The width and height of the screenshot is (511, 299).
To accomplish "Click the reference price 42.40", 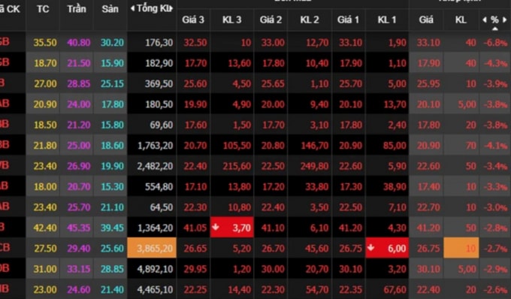I will pos(45,228).
